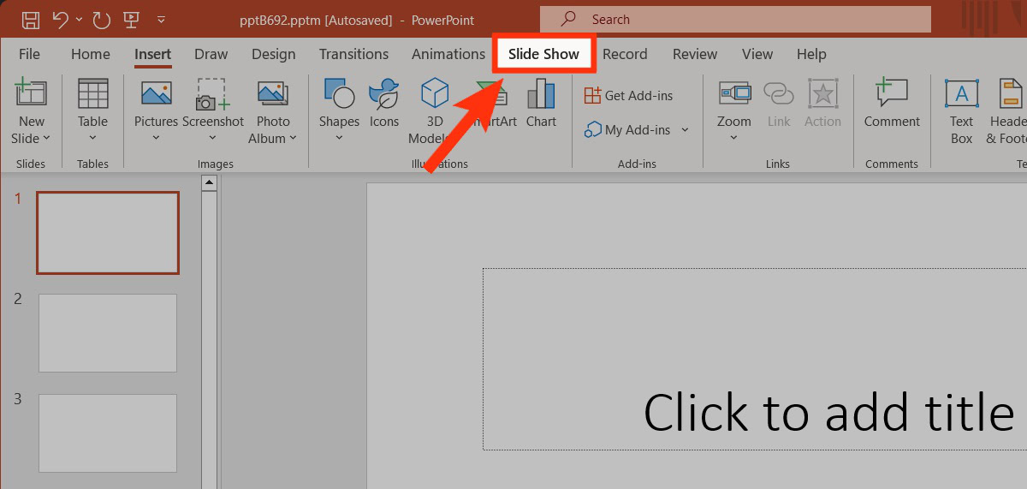Open the Draw tab
Image resolution: width=1027 pixels, height=489 pixels.
[211, 54]
